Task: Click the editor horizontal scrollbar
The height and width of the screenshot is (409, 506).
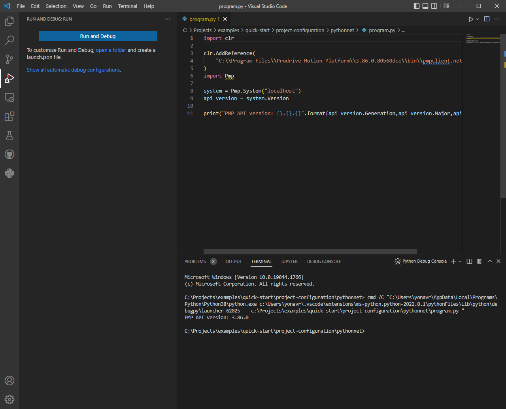Action: coord(310,252)
